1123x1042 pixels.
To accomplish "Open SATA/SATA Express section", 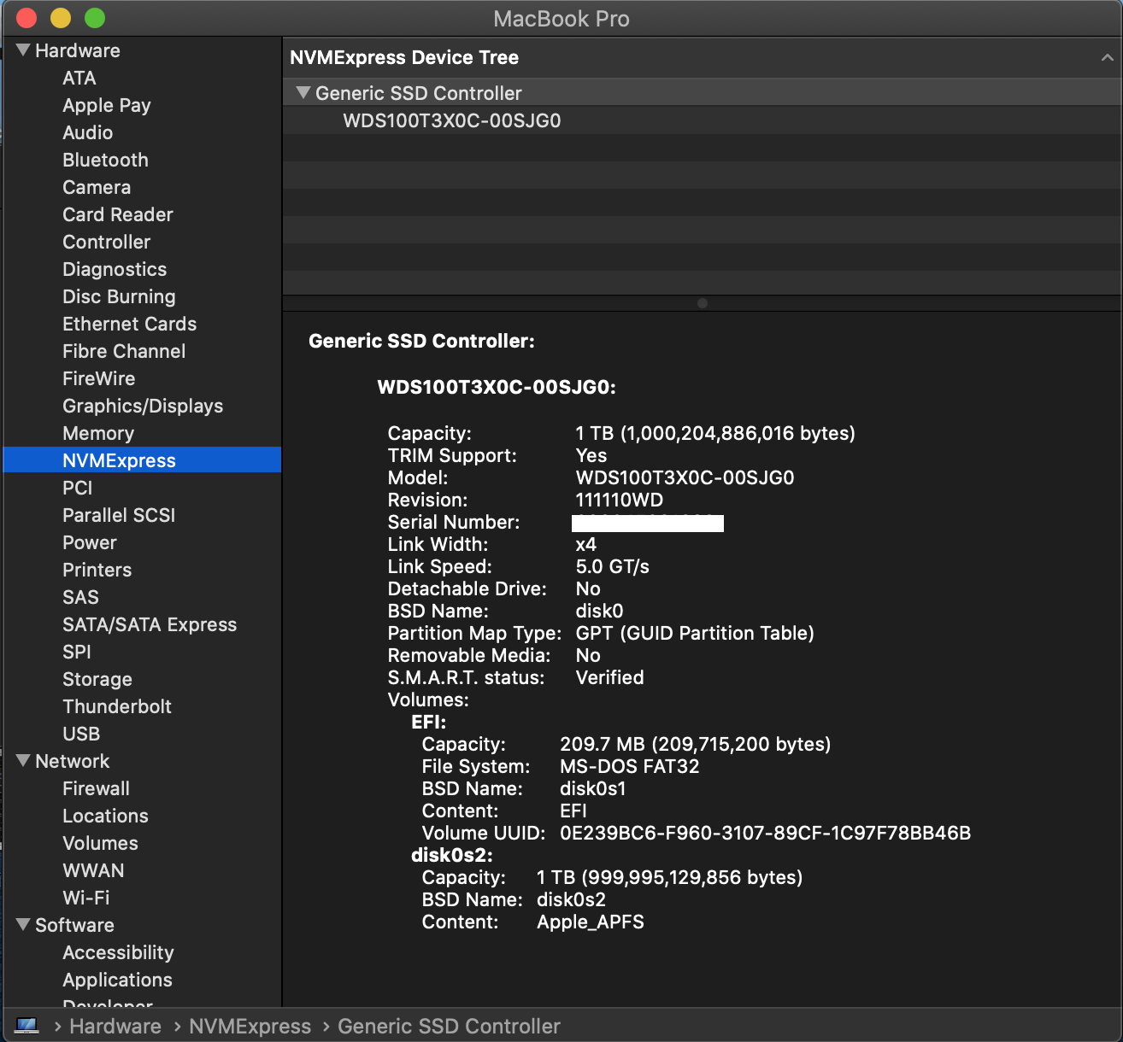I will pos(150,624).
